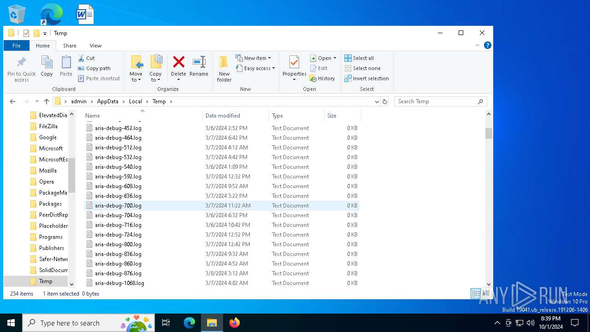Viewport: 590px width, 332px height.
Task: Select Opera folder in tree
Action: point(46,182)
